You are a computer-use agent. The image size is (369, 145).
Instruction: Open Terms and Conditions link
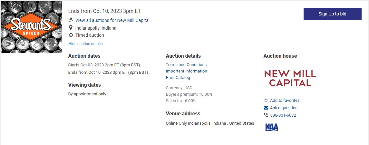pyautogui.click(x=186, y=64)
